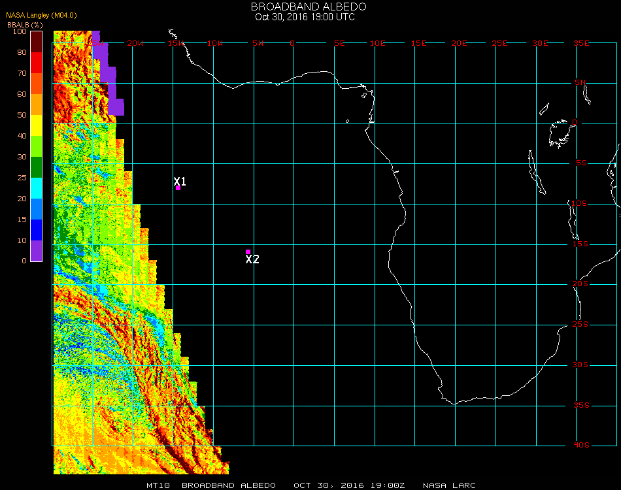This screenshot has width=621, height=490.
Task: Click the "OCT 30, 2016 19:00Z" footer text
Action: [x=349, y=485]
